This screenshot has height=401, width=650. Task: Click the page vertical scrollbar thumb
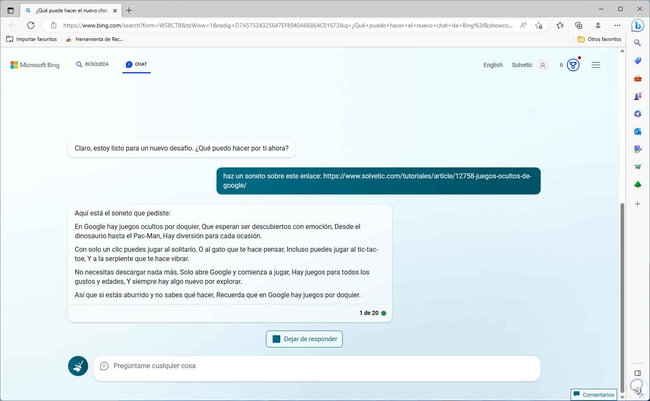coord(622,297)
